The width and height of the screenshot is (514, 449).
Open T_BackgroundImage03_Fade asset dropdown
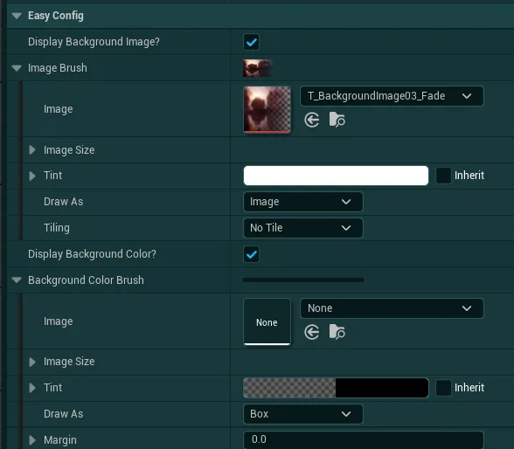(392, 96)
